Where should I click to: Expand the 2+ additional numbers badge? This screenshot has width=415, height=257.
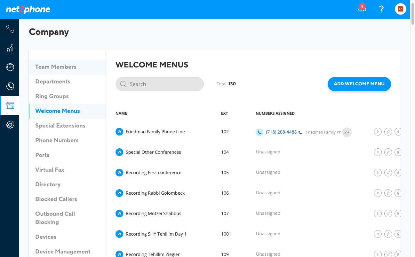click(347, 132)
